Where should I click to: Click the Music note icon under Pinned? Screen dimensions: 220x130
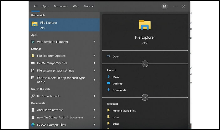108,77
